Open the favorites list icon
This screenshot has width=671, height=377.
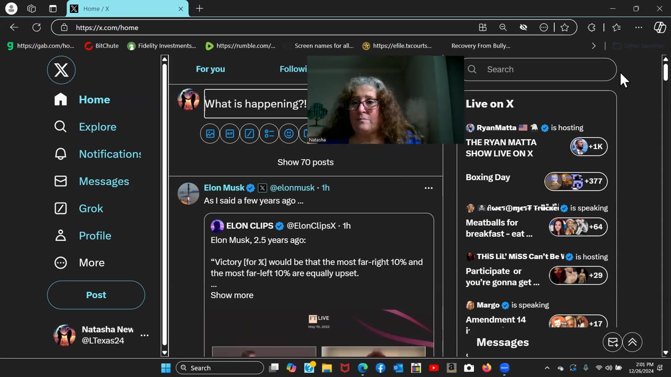[x=616, y=27]
